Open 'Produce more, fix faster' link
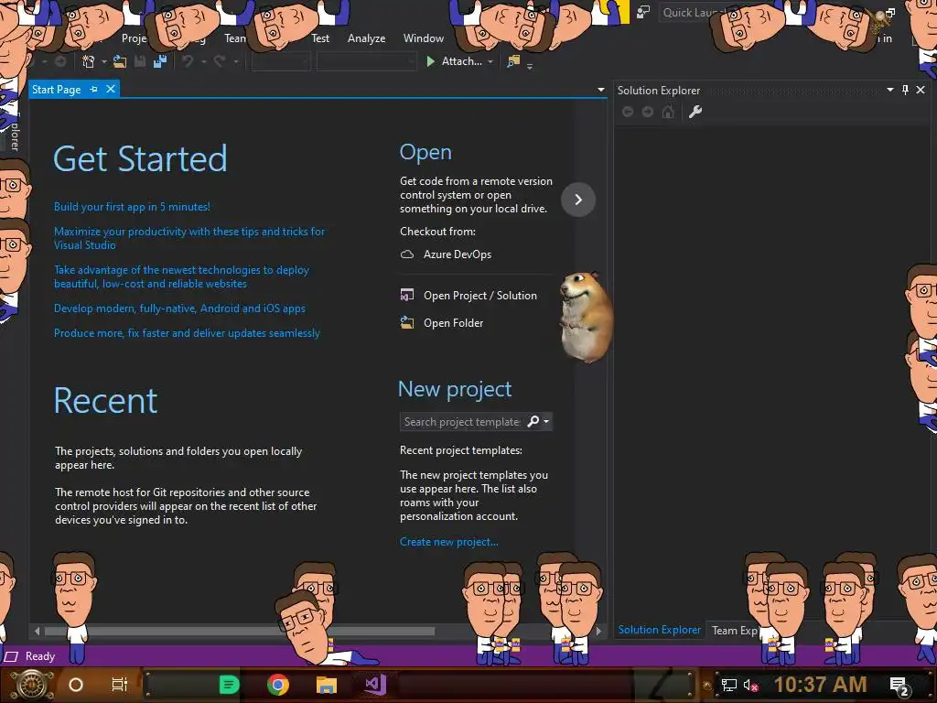This screenshot has width=937, height=703. click(x=187, y=333)
